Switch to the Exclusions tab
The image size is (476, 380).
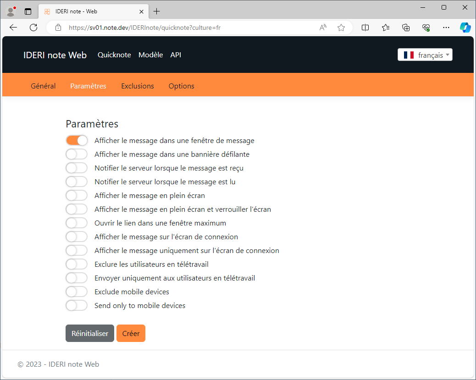click(138, 86)
